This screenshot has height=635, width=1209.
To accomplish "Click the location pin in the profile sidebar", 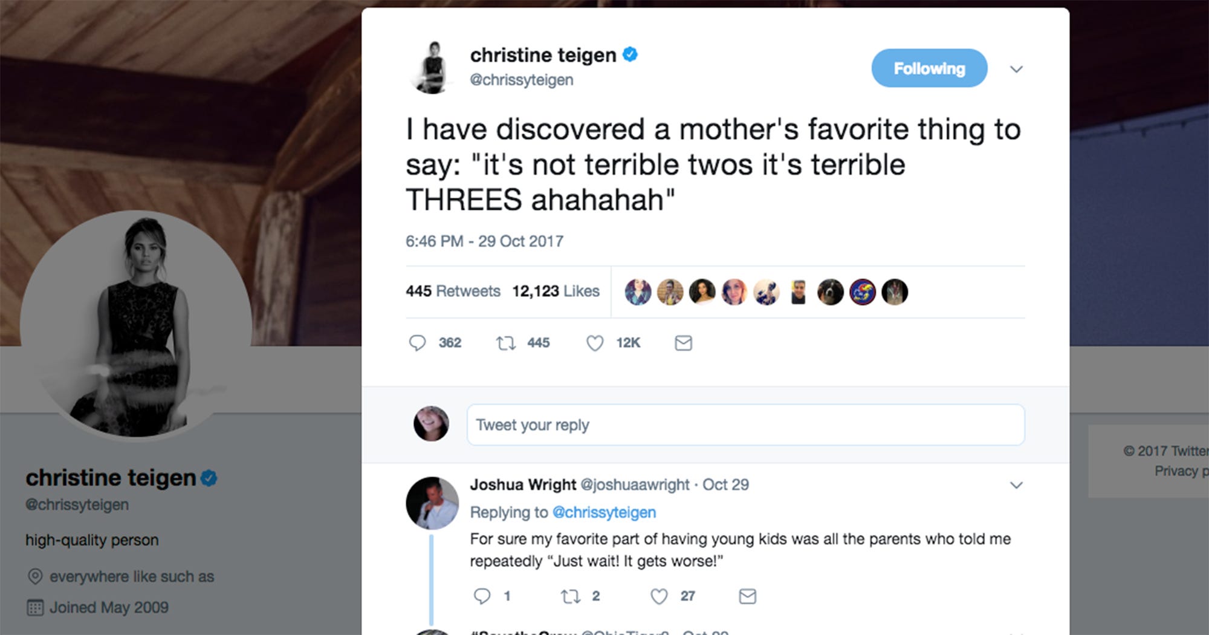I will [x=34, y=576].
